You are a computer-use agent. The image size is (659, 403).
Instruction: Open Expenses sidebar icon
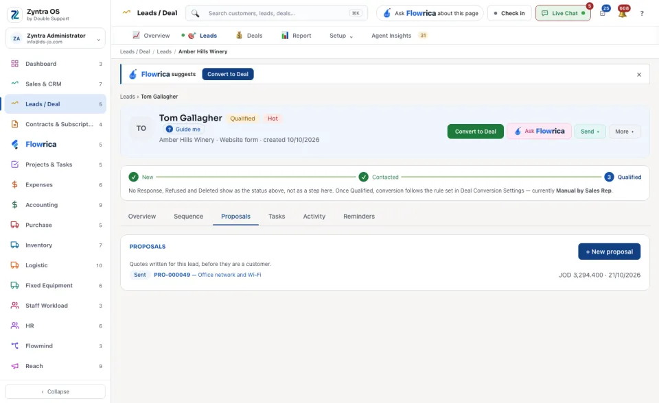(14, 185)
